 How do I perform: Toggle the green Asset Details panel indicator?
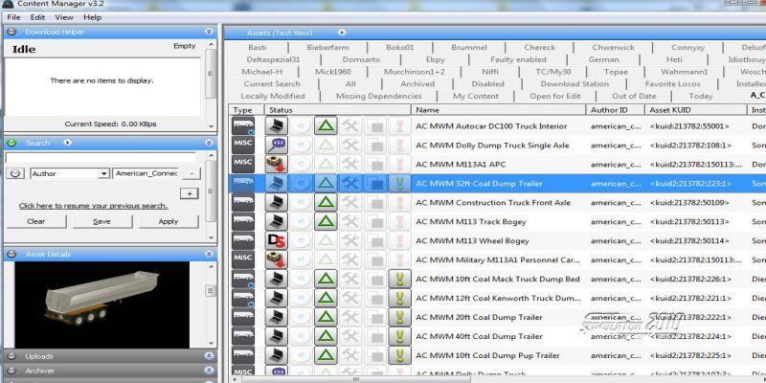11,254
